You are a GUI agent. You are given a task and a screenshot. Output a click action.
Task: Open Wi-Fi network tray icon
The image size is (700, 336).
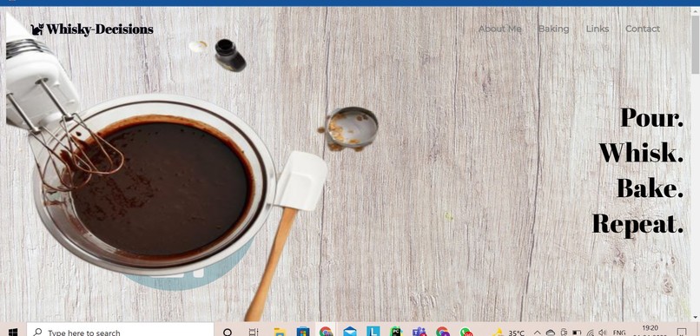pyautogui.click(x=590, y=333)
